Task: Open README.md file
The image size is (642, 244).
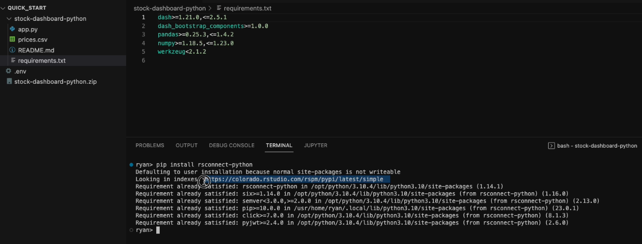Action: point(36,50)
